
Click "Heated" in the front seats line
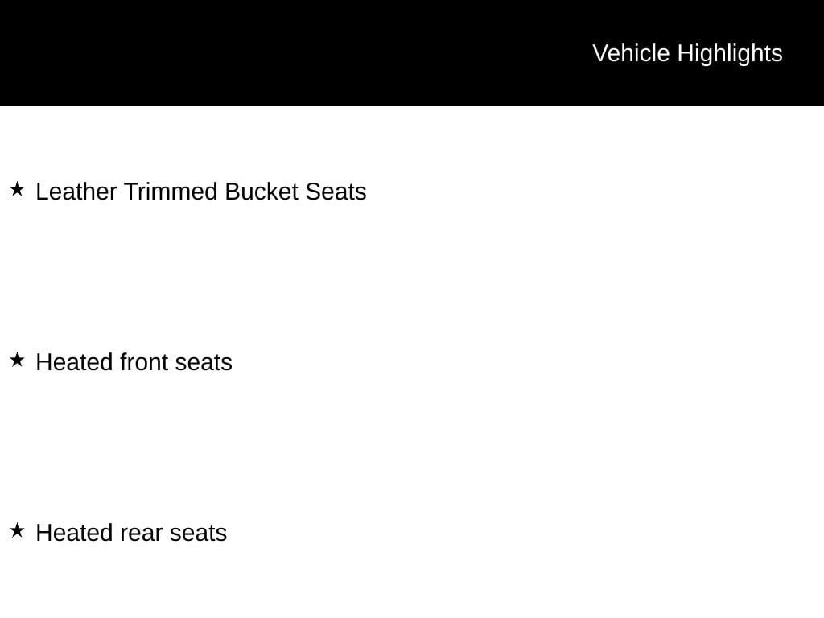pyautogui.click(x=74, y=362)
